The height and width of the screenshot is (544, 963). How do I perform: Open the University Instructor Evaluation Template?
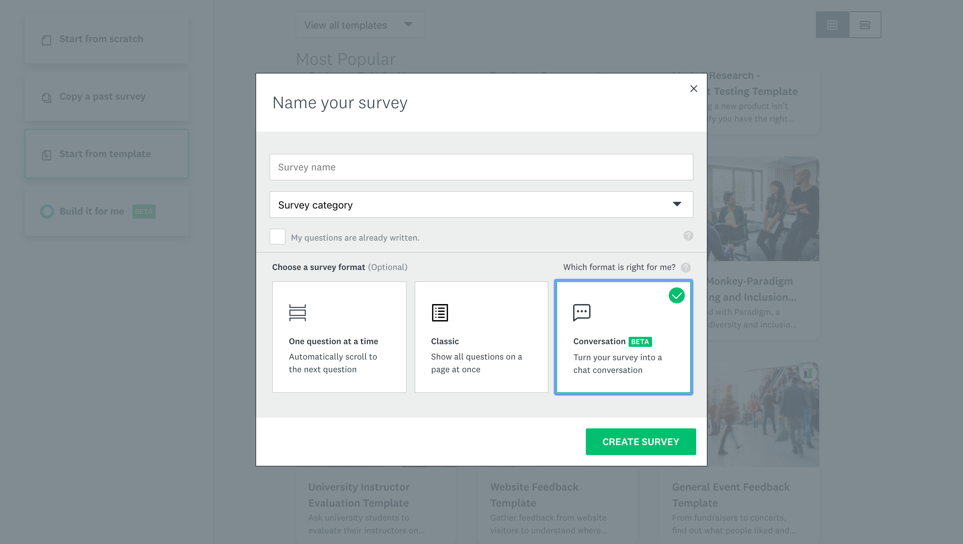coord(358,495)
